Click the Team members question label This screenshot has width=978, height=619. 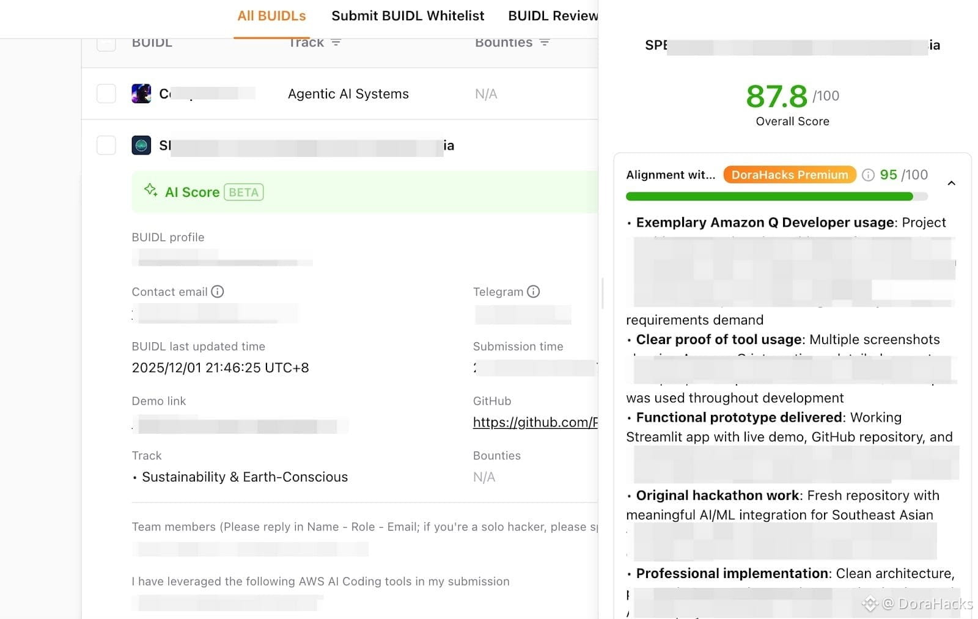click(365, 527)
